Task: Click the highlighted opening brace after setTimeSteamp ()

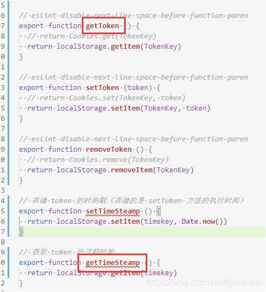Action: pyautogui.click(x=159, y=211)
